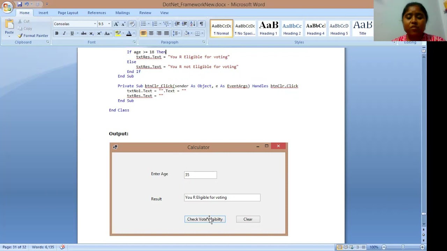The width and height of the screenshot is (447, 251).
Task: Click the Format Painter tool
Action: 33,36
